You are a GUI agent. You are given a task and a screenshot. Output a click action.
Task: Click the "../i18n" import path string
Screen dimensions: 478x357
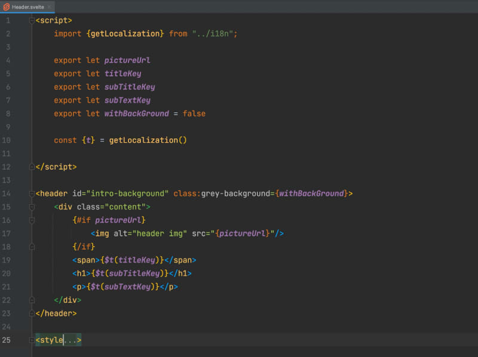213,34
